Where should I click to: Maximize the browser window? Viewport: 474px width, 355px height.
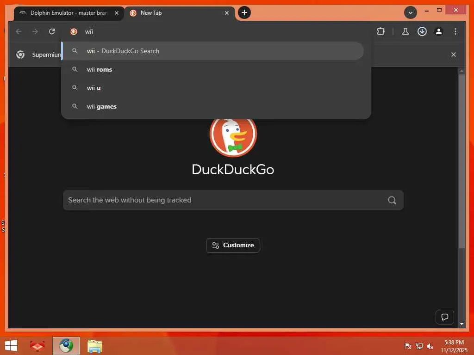coord(439,10)
